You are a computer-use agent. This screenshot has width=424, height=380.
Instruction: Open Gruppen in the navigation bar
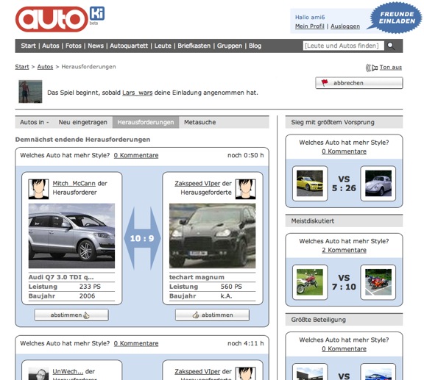[230, 46]
